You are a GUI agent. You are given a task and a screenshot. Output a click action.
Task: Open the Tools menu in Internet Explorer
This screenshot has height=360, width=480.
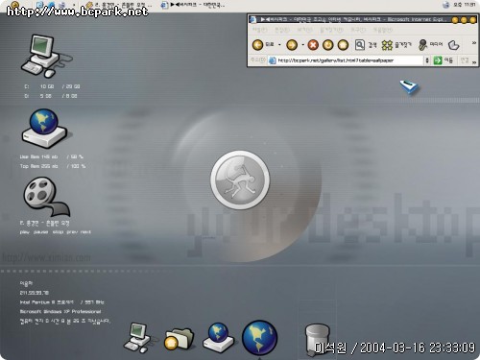pyautogui.click(x=358, y=30)
